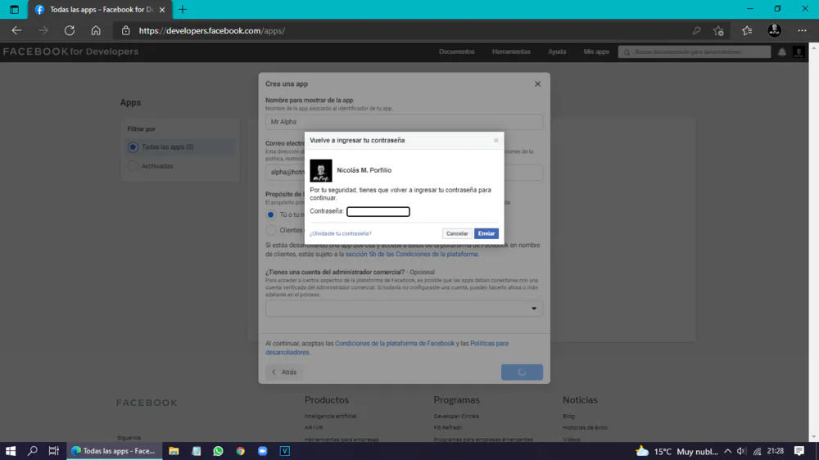The image size is (819, 460).
Task: Reload the page with the refresh icon
Action: click(70, 30)
